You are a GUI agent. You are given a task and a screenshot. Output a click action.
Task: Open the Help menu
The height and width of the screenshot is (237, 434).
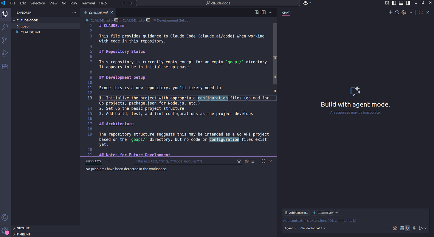click(x=103, y=3)
